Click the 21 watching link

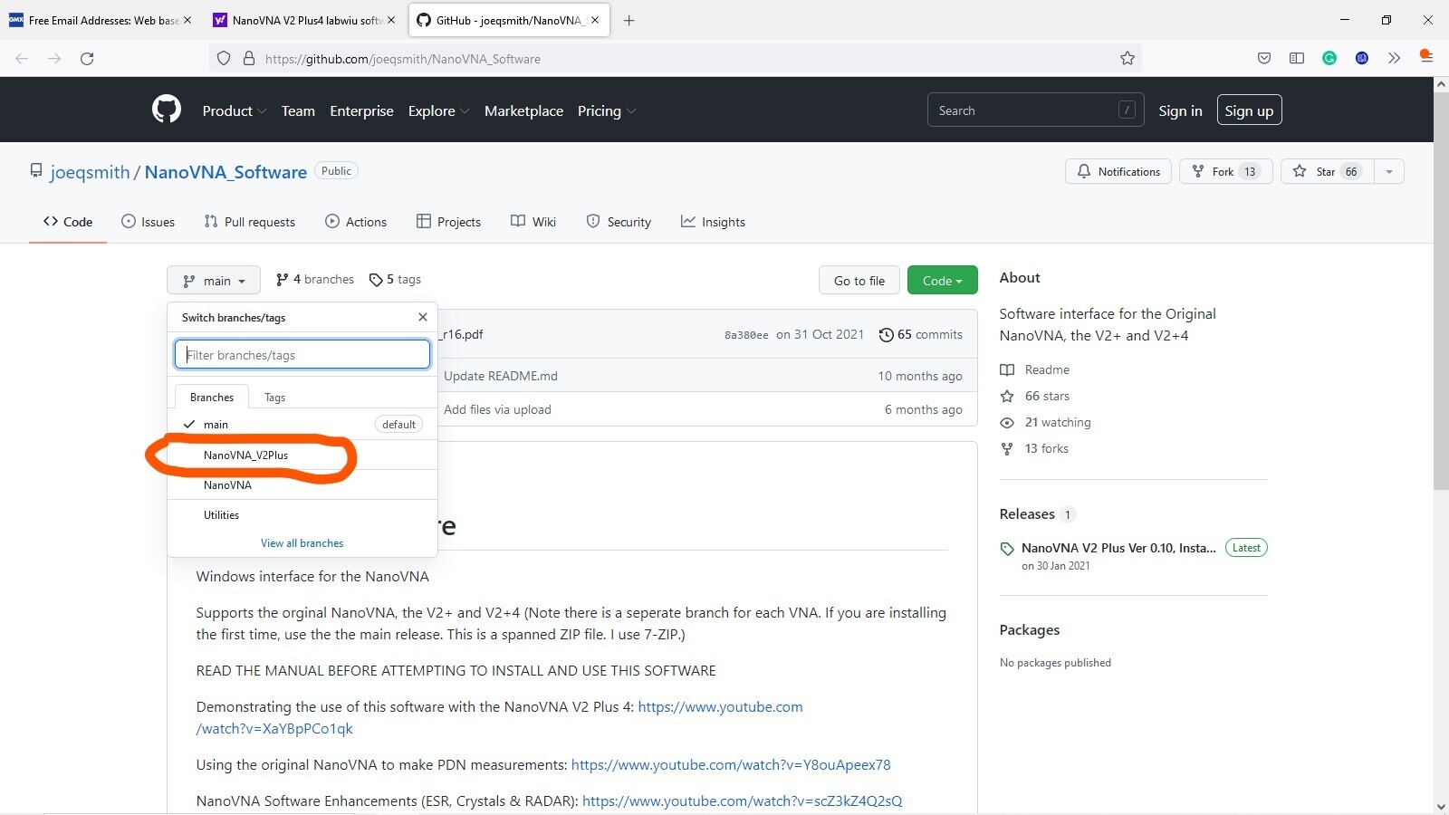[x=1046, y=422]
